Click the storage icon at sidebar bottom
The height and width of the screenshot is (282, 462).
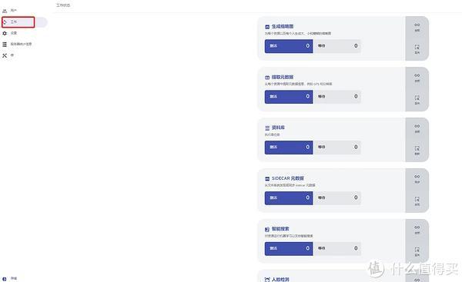pos(5,278)
